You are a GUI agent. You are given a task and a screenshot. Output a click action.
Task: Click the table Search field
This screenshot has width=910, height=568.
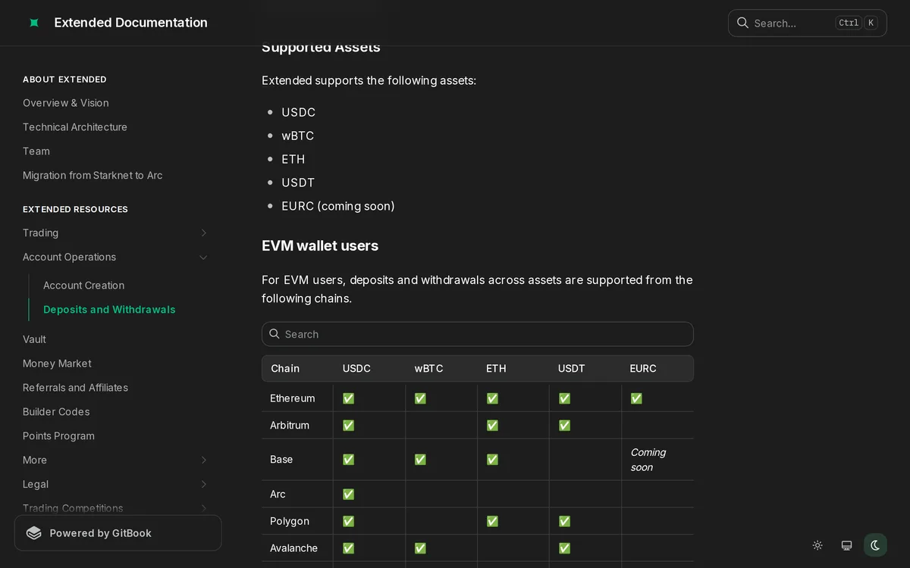point(478,334)
